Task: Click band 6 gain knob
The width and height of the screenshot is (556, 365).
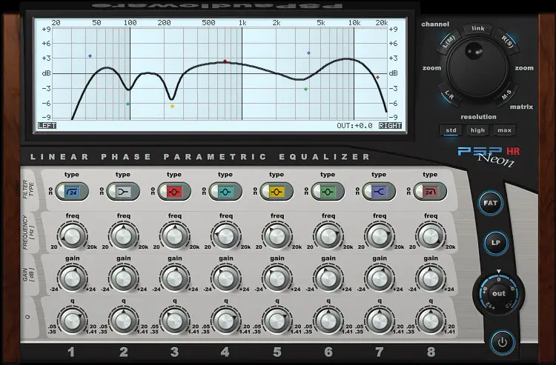Action: [328, 278]
